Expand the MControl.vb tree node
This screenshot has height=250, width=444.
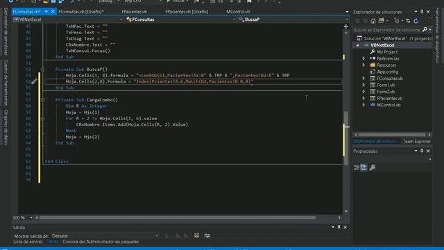pos(364,105)
